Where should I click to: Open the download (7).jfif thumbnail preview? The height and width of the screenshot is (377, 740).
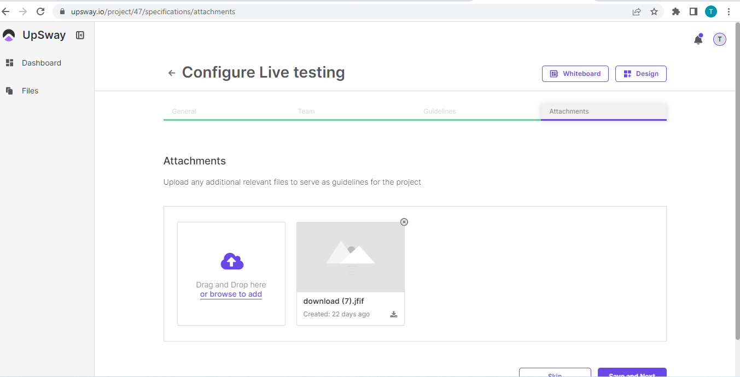point(350,257)
